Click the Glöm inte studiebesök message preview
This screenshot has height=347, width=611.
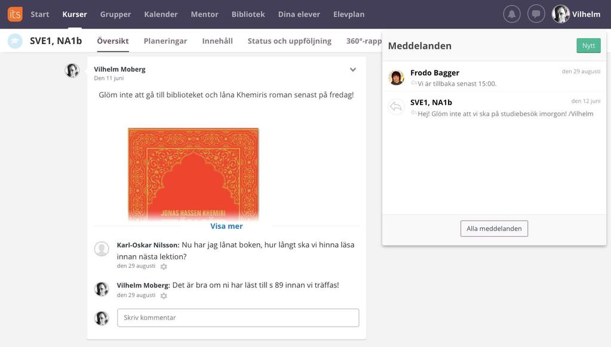pyautogui.click(x=505, y=114)
